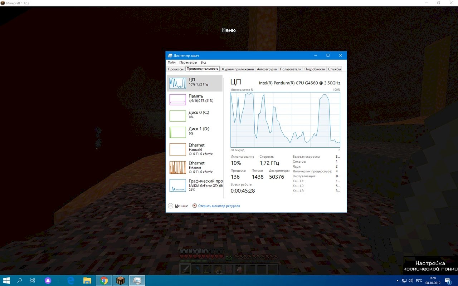Click the uptime value 0:00:45:28
The image size is (458, 286).
click(243, 191)
